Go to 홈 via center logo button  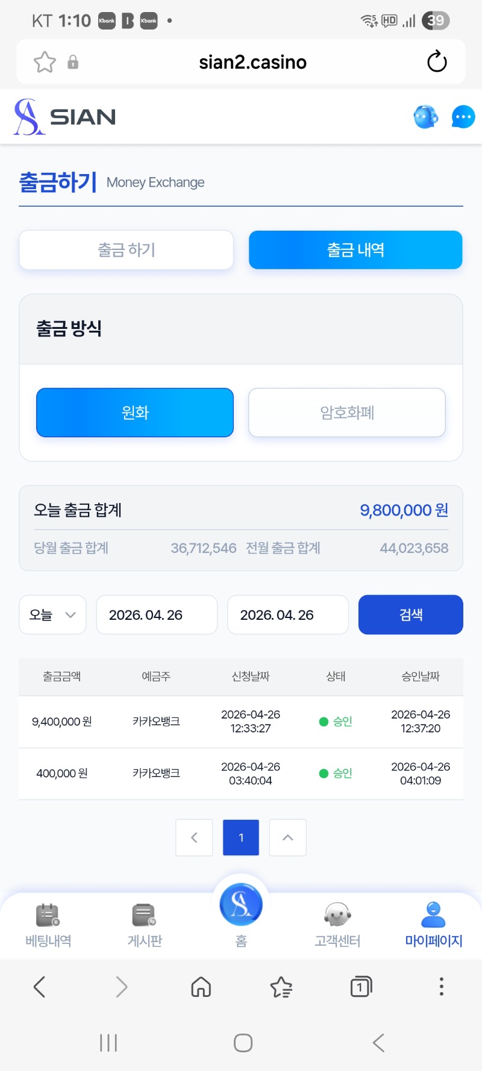[x=241, y=905]
